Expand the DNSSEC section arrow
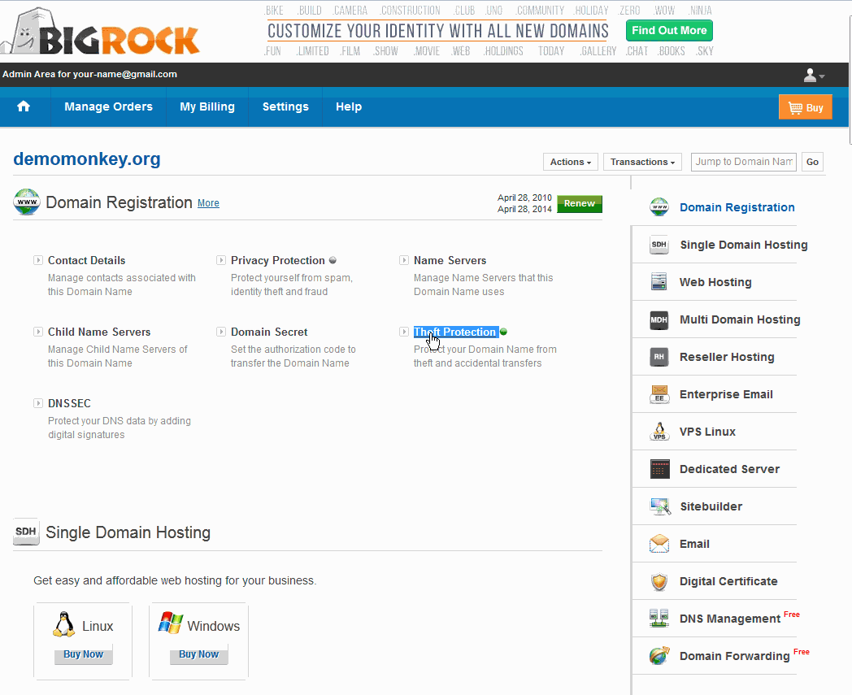 click(x=38, y=403)
